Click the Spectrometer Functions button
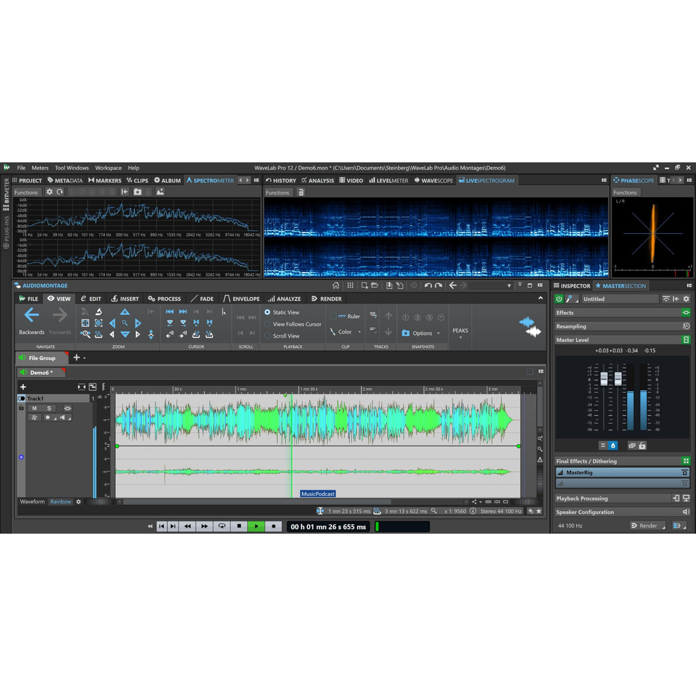The width and height of the screenshot is (696, 696). pos(26,193)
